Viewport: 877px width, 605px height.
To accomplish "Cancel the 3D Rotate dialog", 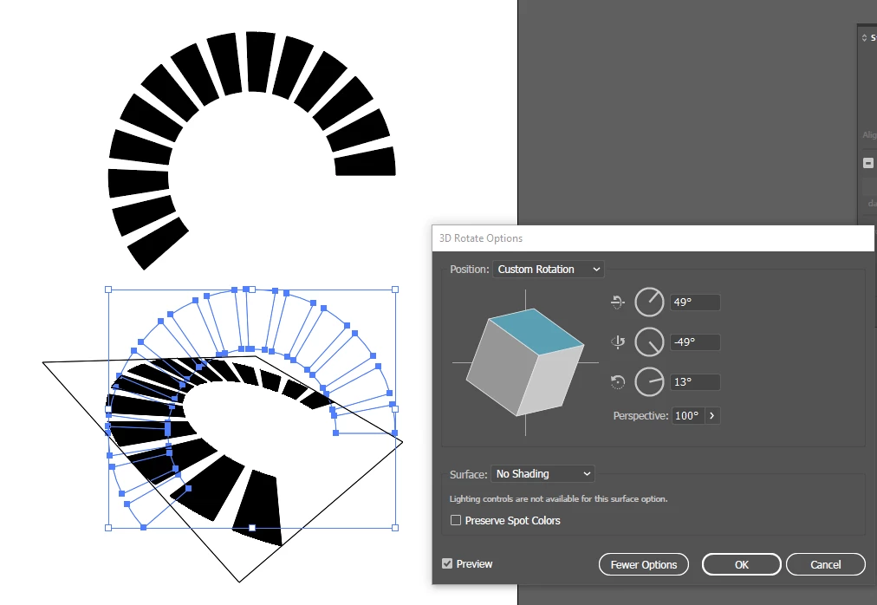I will tap(826, 565).
